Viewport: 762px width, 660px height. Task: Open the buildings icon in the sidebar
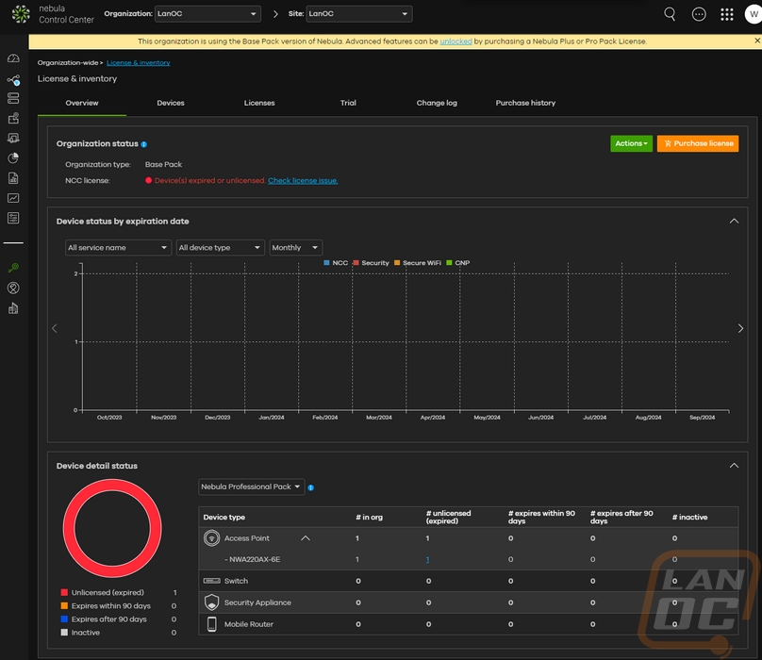pyautogui.click(x=13, y=308)
